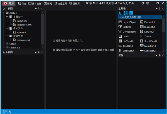Screen dimensions: 167x114
Task: Switch toolbox to list view icon
Action: pos(126,13)
